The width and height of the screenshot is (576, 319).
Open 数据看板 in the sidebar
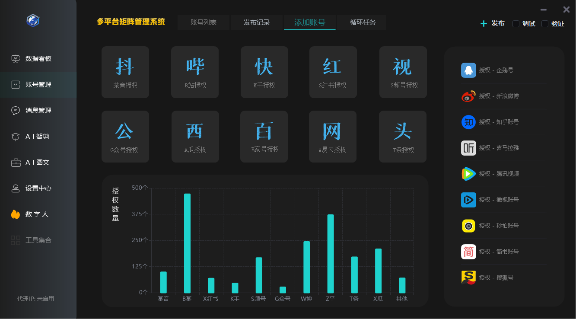[x=38, y=59]
